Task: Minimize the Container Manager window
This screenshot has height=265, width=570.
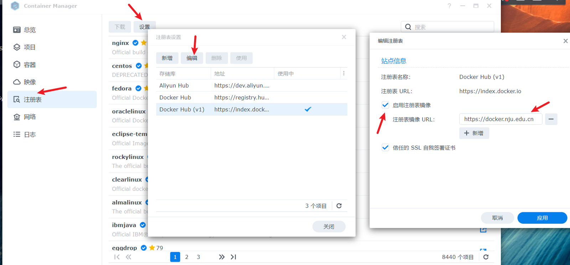Action: point(462,6)
